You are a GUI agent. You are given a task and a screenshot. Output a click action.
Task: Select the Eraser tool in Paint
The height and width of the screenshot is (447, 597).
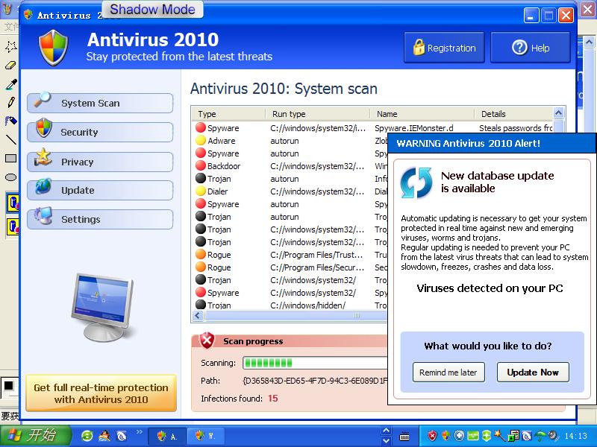11,66
